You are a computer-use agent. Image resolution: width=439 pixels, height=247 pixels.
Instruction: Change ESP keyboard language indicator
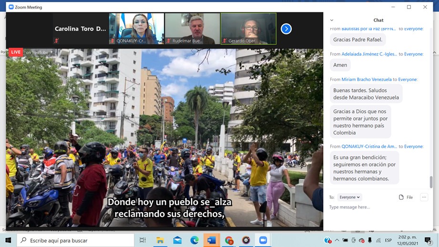[388, 240]
